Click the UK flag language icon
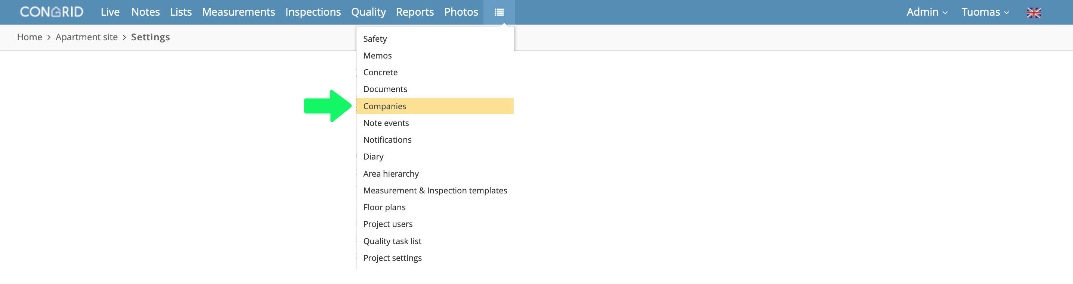The image size is (1073, 284). [1033, 12]
